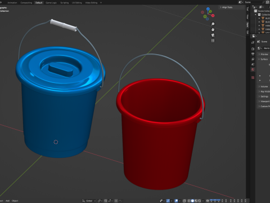
Task: Switch to the Scripting workspace tab
Action: click(65, 3)
